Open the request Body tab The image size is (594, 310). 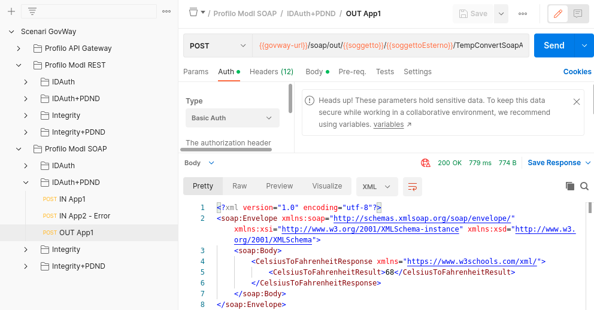[317, 72]
